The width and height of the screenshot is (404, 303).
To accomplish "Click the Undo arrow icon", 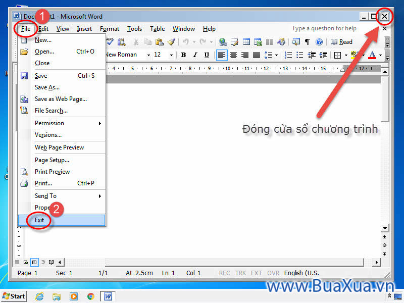I will tap(186, 42).
